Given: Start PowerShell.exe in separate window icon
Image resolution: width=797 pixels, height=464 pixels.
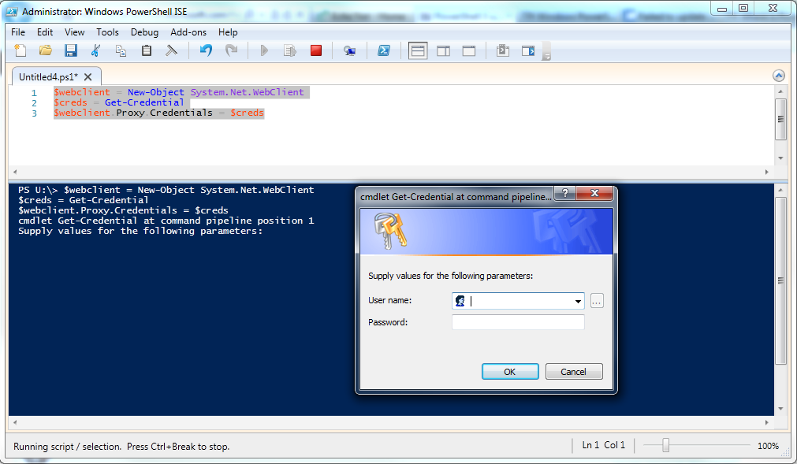Looking at the screenshot, I should pyautogui.click(x=384, y=50).
